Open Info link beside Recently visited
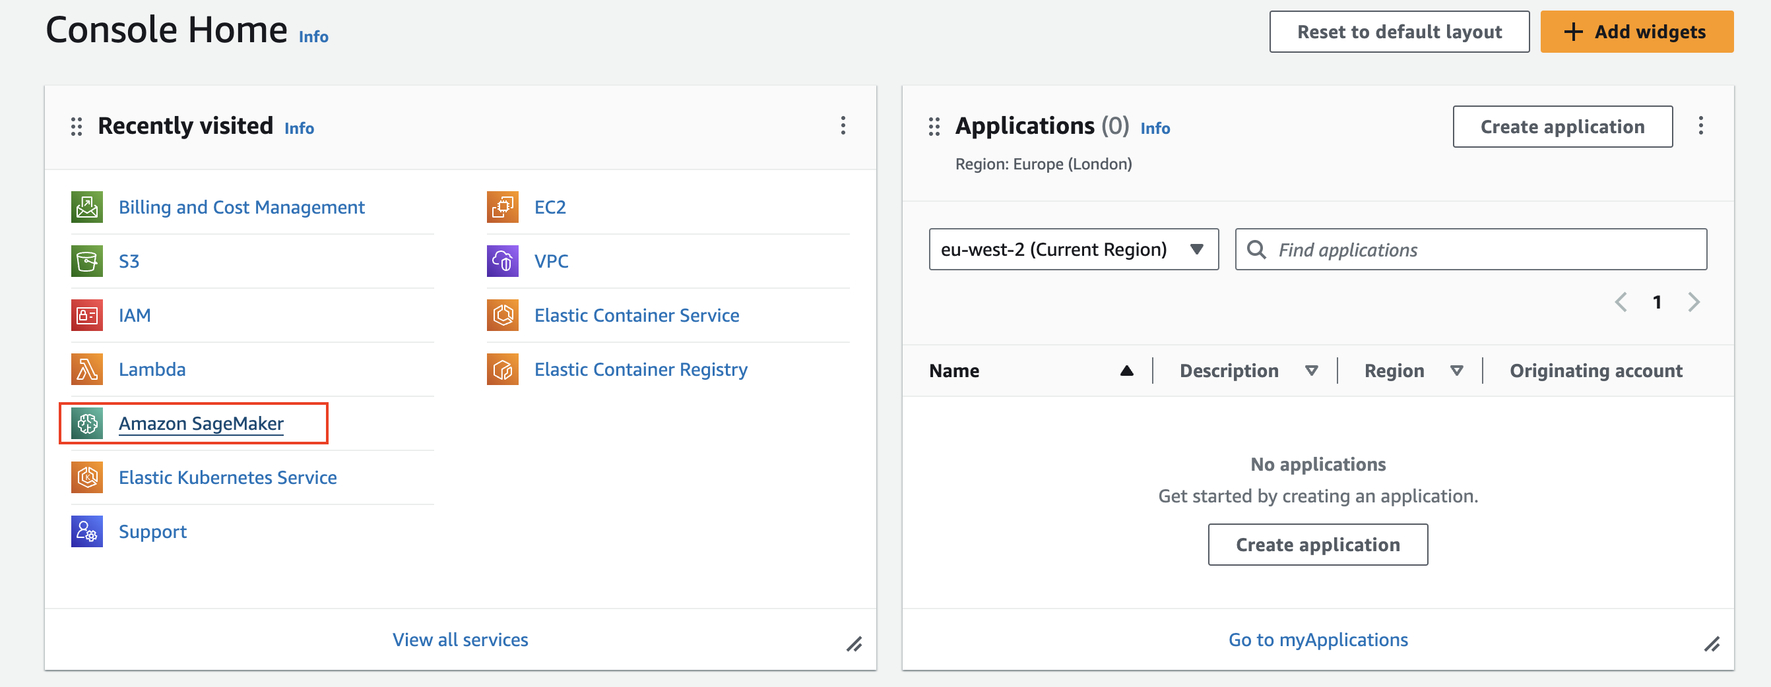1771x687 pixels. [x=299, y=129]
